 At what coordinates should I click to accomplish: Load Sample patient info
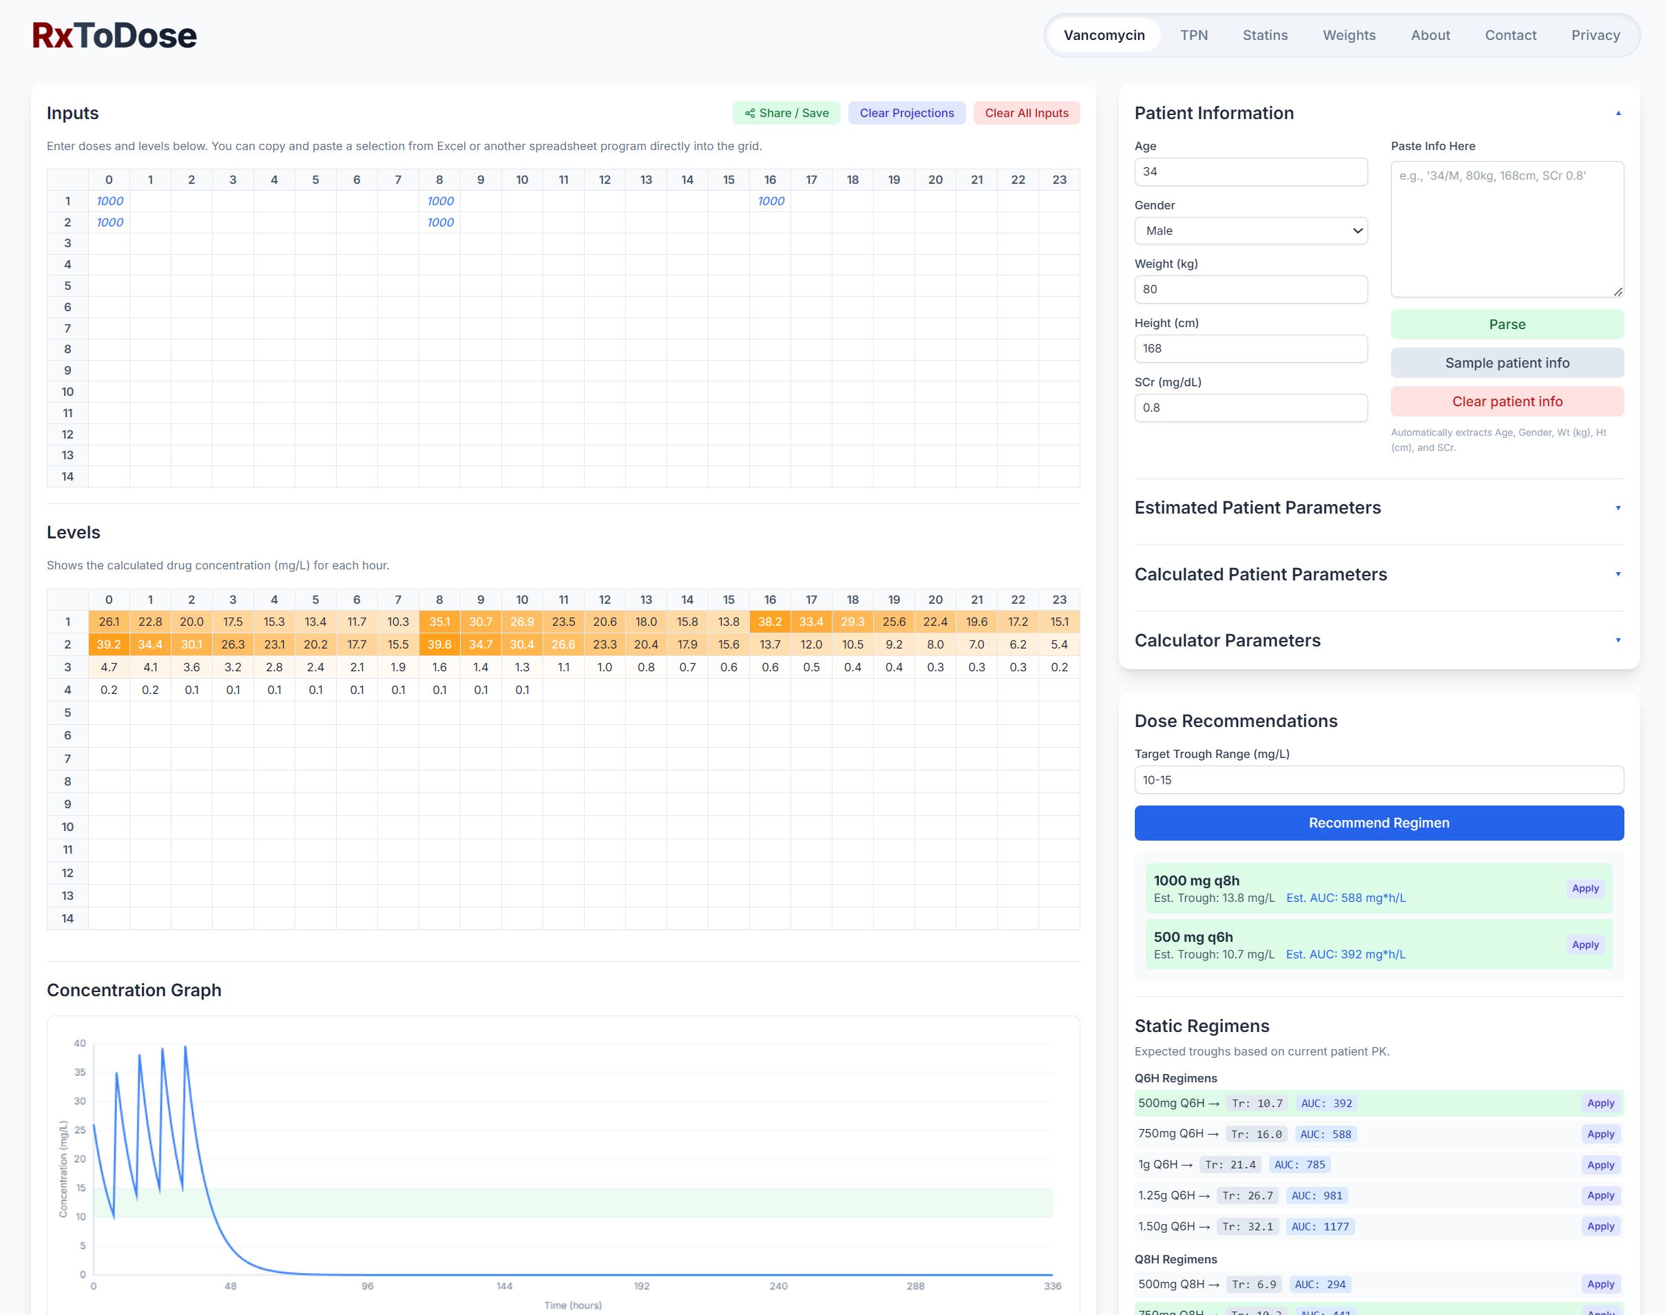coord(1507,363)
